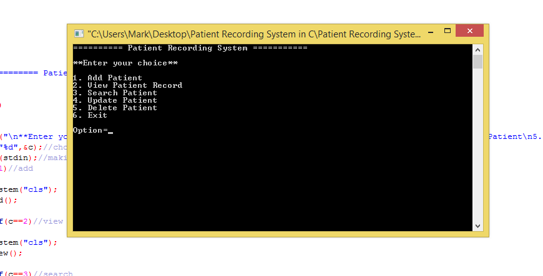Click the console scrollbar down arrow

pyautogui.click(x=477, y=226)
